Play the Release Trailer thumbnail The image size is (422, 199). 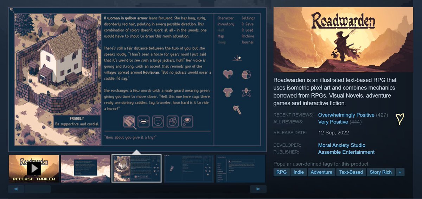34,168
